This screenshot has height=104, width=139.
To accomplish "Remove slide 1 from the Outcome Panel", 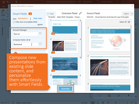I will pyautogui.click(x=80, y=21).
